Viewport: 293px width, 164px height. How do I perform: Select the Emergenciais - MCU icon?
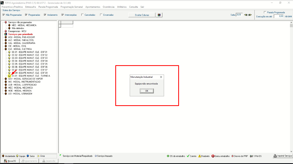click(x=6, y=31)
